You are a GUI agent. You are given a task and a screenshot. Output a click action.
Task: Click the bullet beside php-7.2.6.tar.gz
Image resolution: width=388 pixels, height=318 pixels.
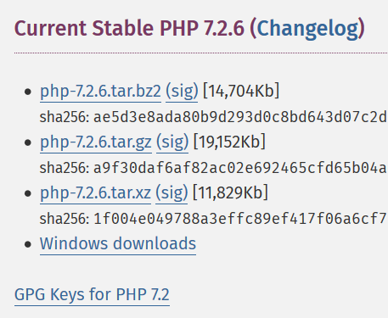28,142
